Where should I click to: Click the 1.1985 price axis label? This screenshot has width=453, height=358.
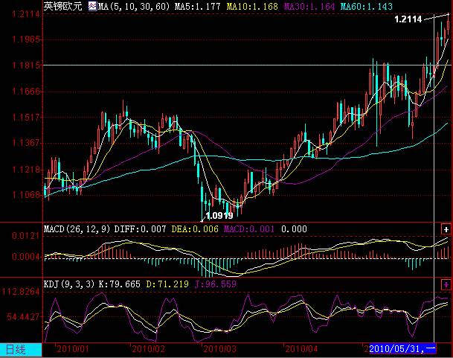pyautogui.click(x=26, y=39)
